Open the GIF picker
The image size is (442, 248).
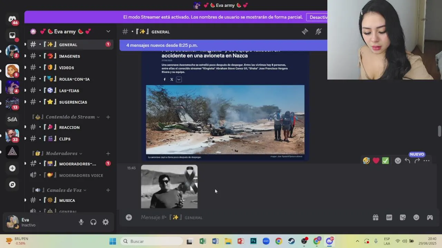click(x=389, y=217)
